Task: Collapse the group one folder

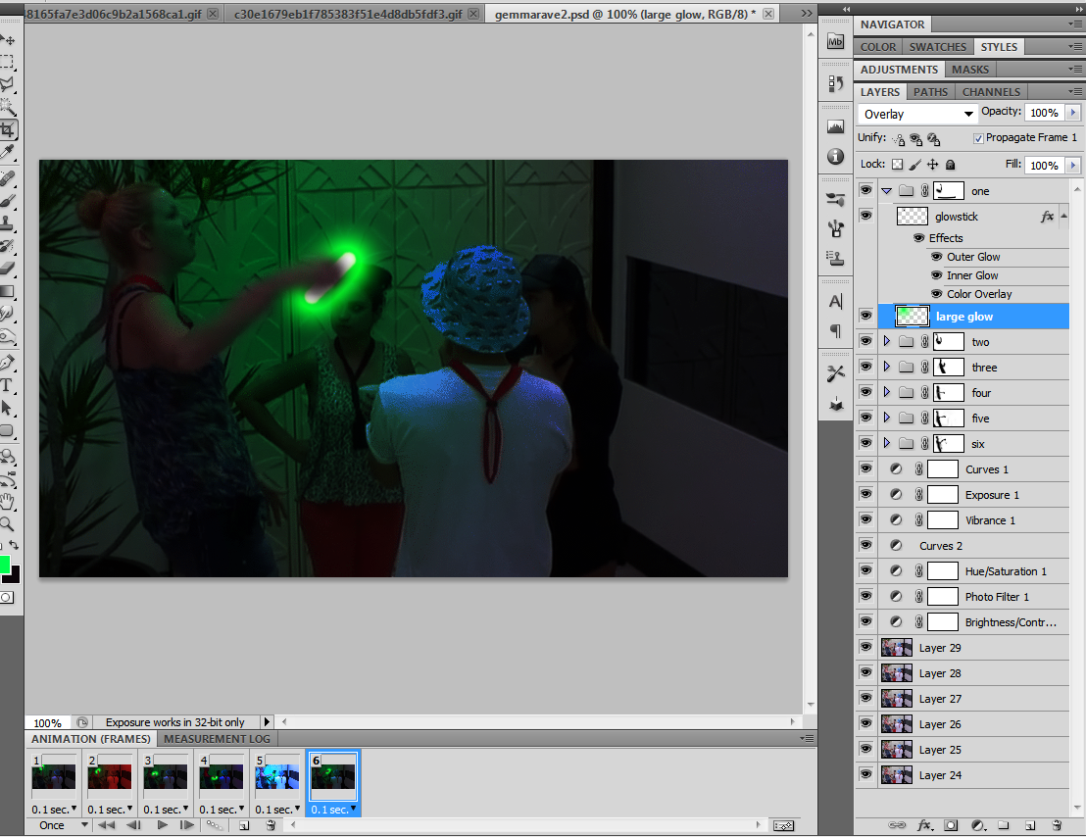Action: [886, 191]
